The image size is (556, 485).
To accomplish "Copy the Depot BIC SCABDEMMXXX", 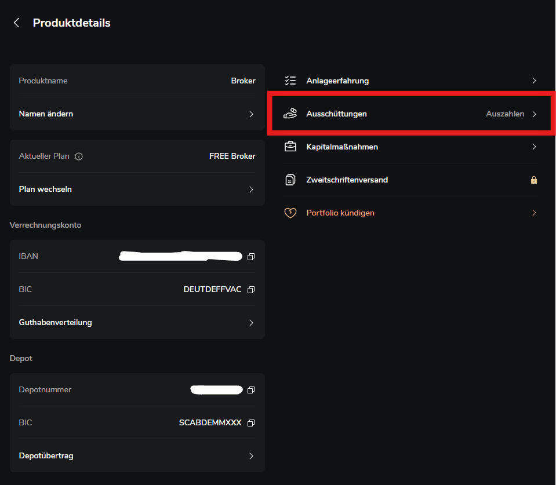I will tap(251, 423).
